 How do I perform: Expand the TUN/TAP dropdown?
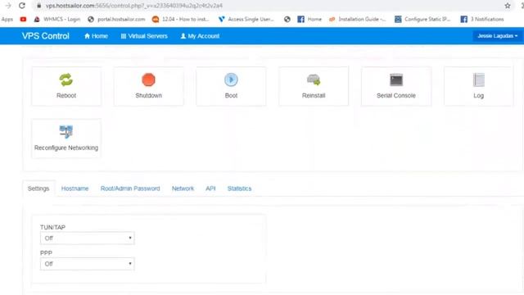(88, 238)
